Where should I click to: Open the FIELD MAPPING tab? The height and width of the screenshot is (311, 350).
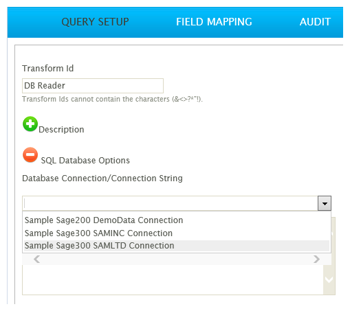(214, 22)
